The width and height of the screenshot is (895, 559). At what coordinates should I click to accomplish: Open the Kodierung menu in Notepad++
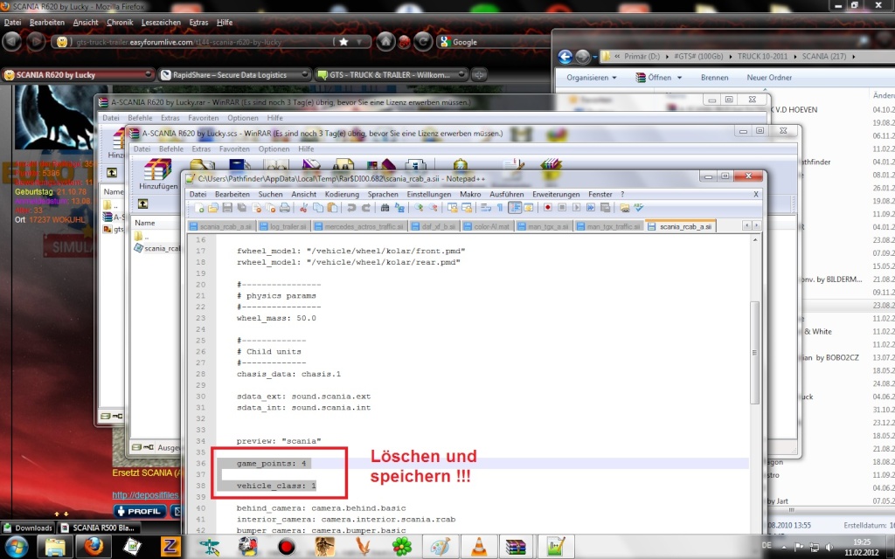coord(342,195)
